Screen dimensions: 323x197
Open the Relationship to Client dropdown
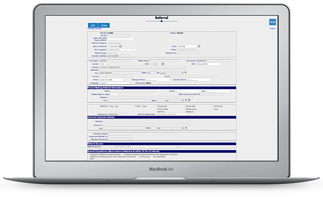[115, 94]
